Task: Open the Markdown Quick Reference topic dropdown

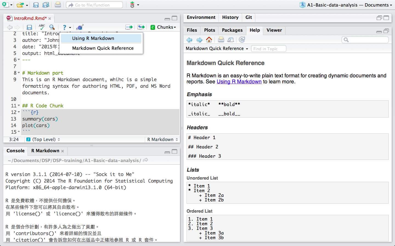Action: pos(217,48)
